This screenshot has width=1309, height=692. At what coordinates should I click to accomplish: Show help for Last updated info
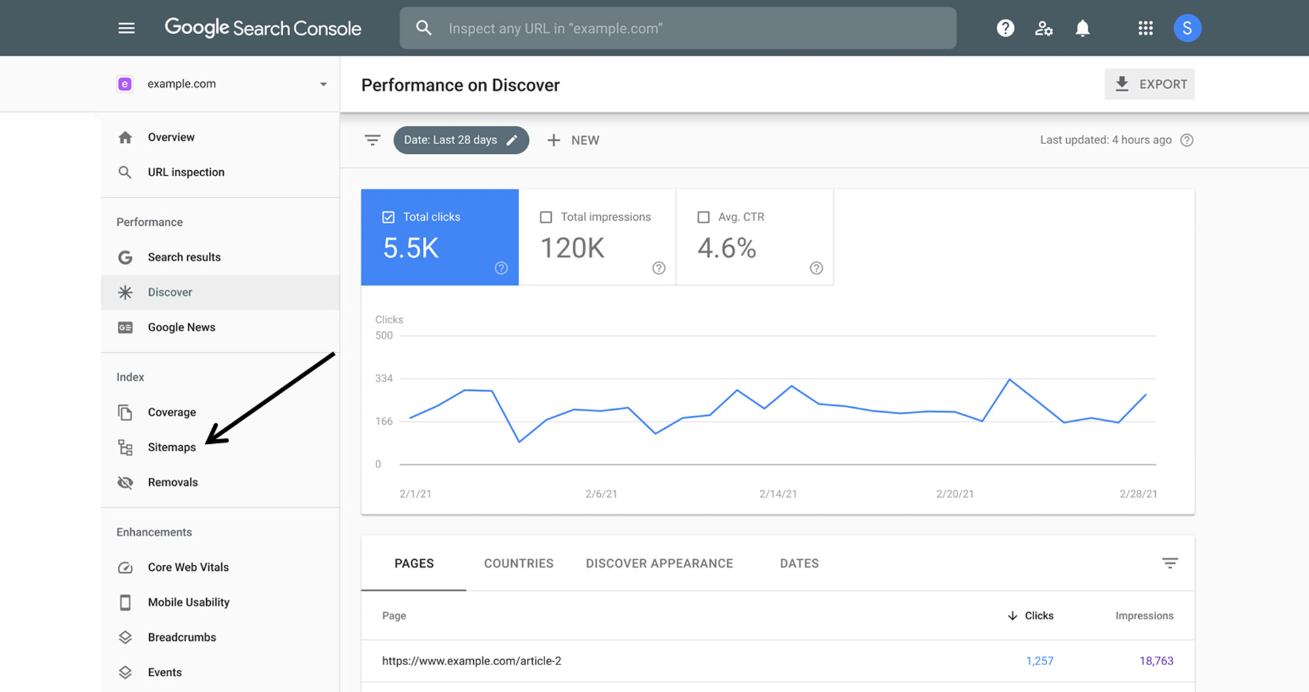1187,140
